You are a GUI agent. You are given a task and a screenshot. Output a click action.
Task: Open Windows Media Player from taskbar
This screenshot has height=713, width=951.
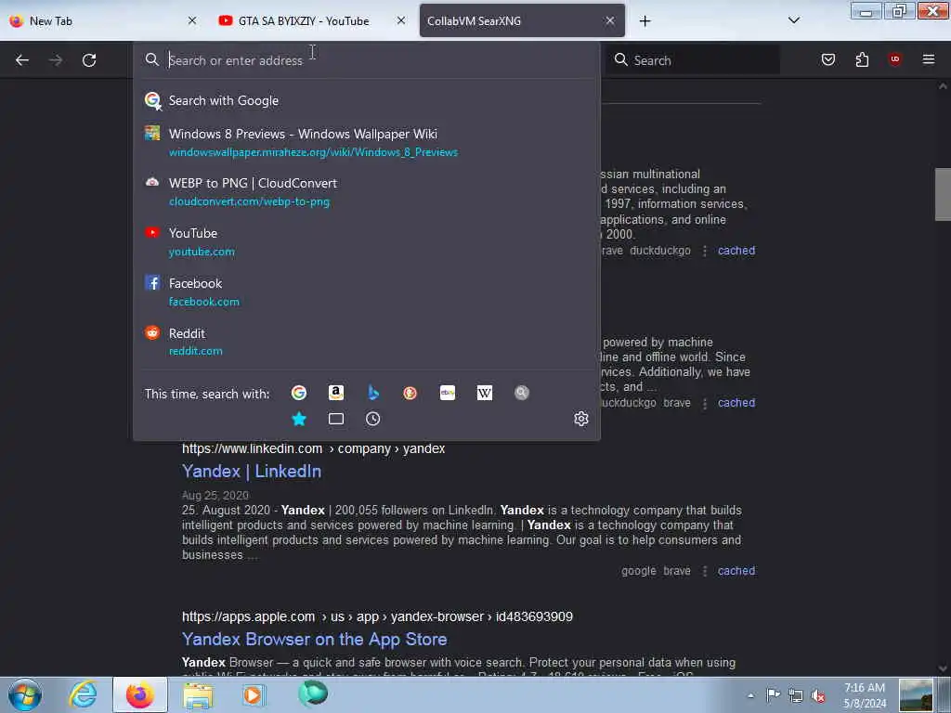click(x=254, y=694)
